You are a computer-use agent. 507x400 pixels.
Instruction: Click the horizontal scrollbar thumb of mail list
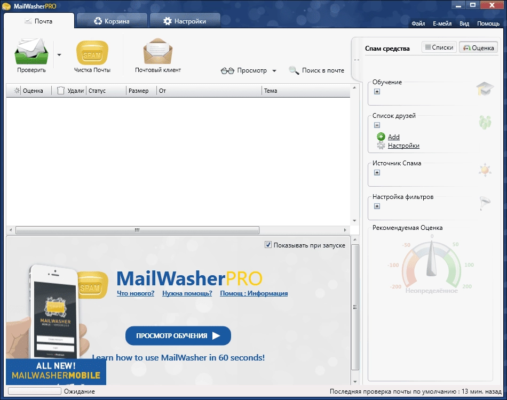[x=137, y=230]
